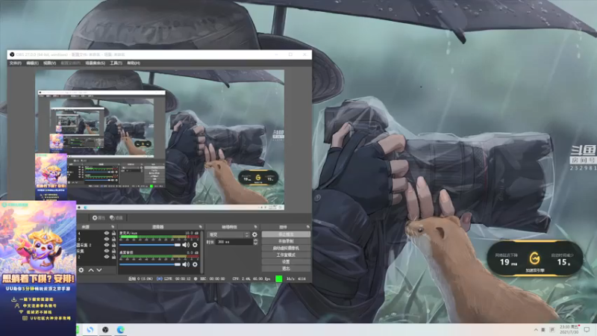
Task: Open 桌面音频 audio gear menu
Action: pos(195,264)
